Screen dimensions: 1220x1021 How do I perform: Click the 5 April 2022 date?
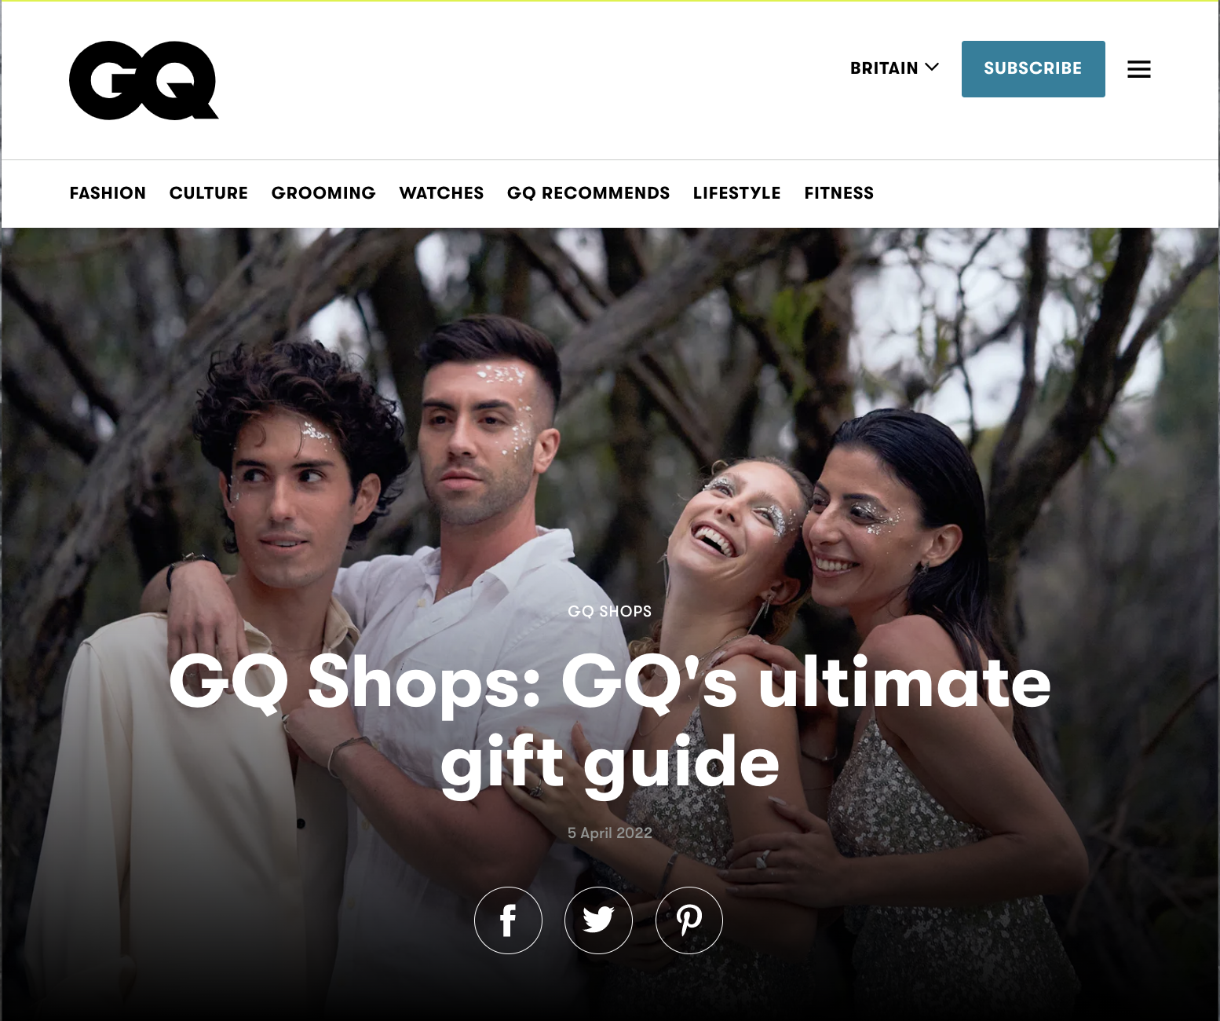click(x=610, y=833)
